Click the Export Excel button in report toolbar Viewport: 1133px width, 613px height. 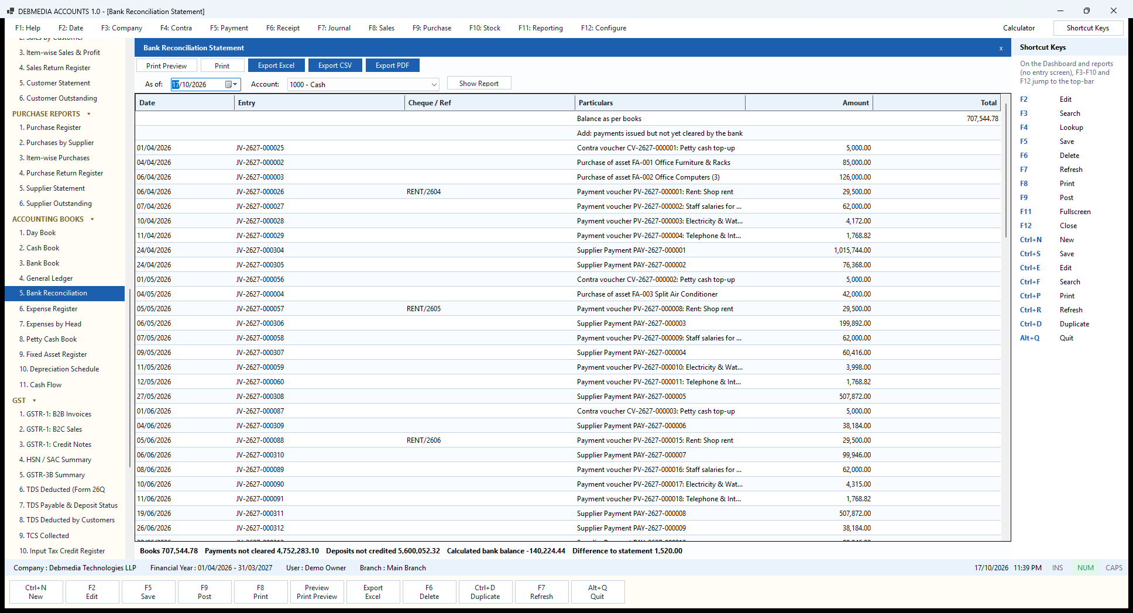pos(276,66)
